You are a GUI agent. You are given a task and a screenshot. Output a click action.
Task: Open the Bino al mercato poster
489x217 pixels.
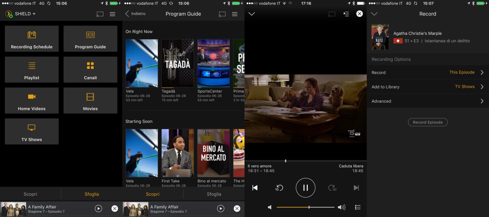[x=213, y=153]
